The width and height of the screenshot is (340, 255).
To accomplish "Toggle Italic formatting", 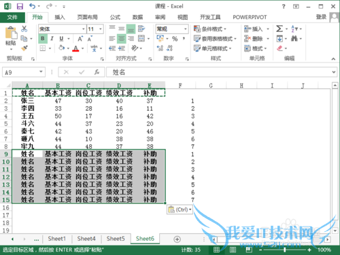I will coord(52,39).
